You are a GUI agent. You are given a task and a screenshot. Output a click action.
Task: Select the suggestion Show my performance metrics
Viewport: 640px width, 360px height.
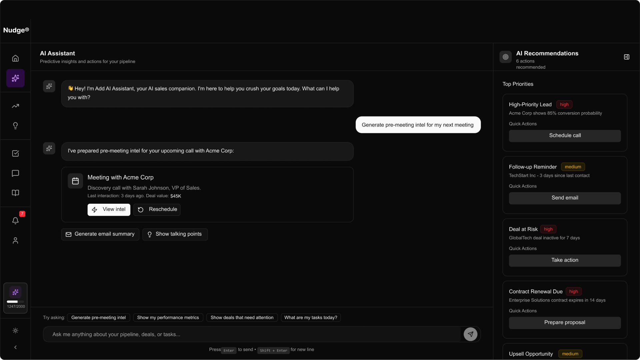pyautogui.click(x=168, y=317)
